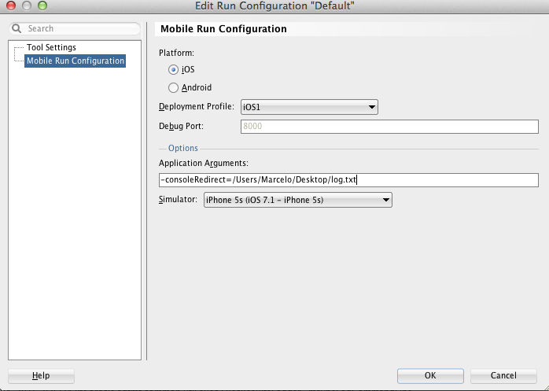549x391 pixels.
Task: Select Mobile Run Configuration tree item
Action: [76, 61]
